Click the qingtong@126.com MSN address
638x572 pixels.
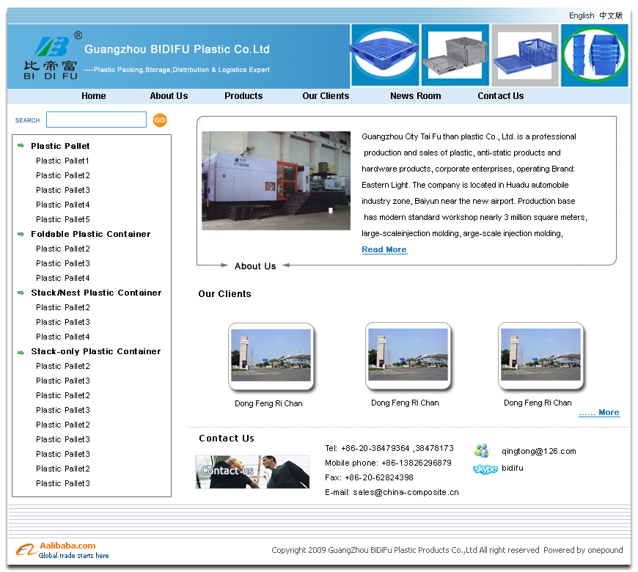(x=539, y=451)
